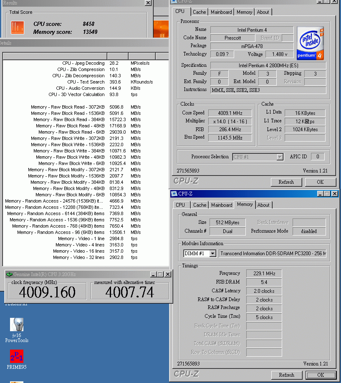341x383 pixels.
Task: Click the Intel Inside Pentium 4 logo
Action: [x=310, y=43]
